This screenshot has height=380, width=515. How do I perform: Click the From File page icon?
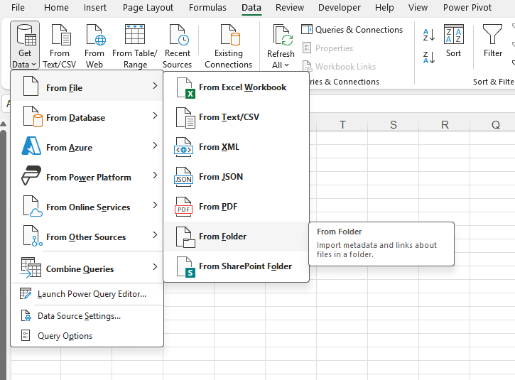pyautogui.click(x=31, y=86)
